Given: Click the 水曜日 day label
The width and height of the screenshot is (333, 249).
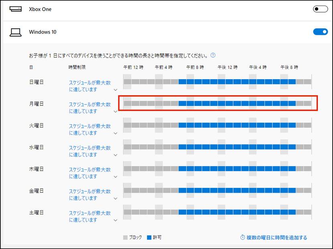Looking at the screenshot, I should [37, 147].
